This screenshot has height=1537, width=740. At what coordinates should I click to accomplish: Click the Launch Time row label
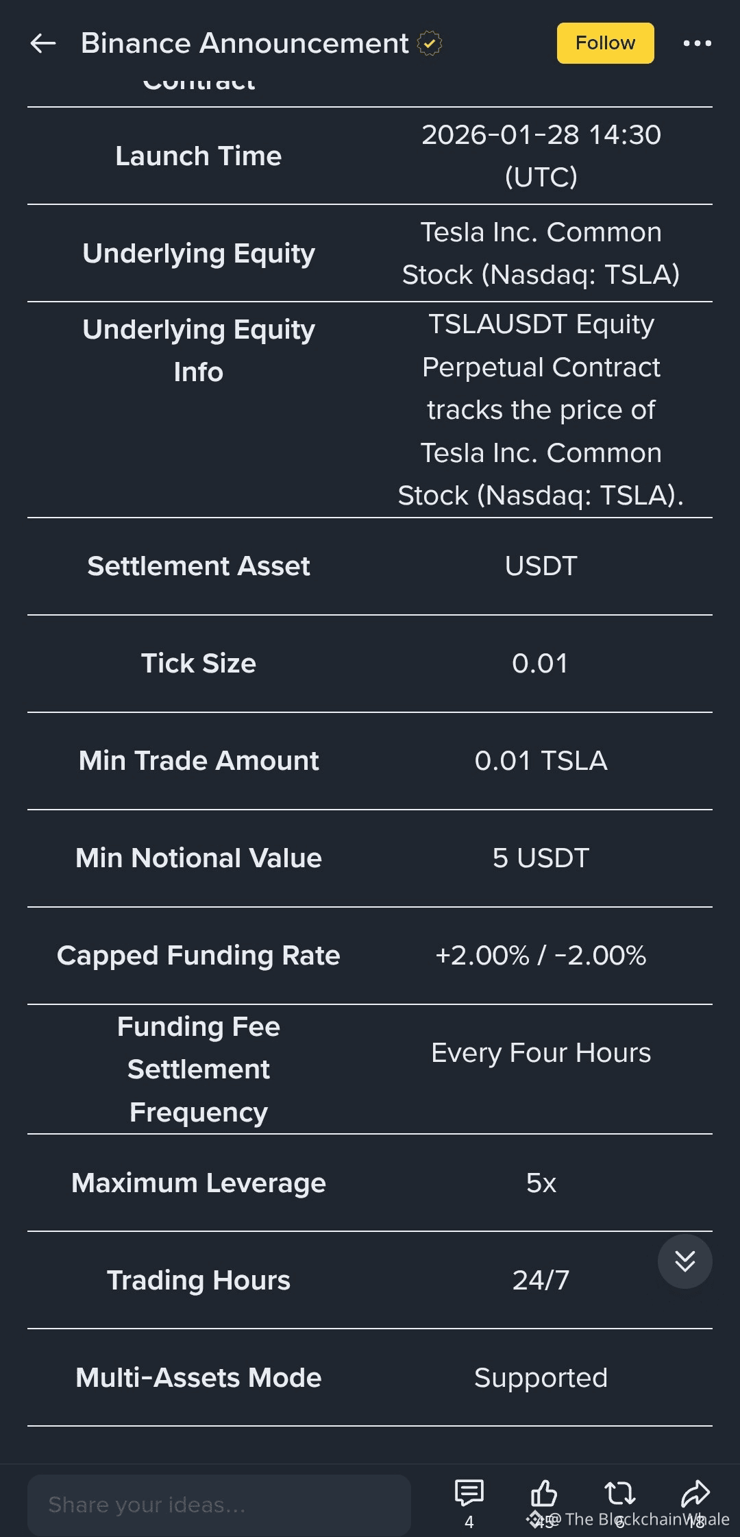pos(198,156)
